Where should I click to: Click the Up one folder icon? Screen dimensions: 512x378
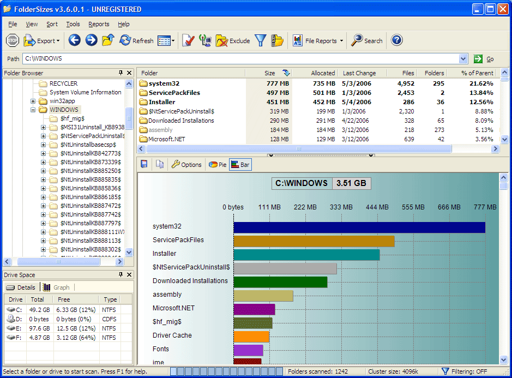coord(108,40)
